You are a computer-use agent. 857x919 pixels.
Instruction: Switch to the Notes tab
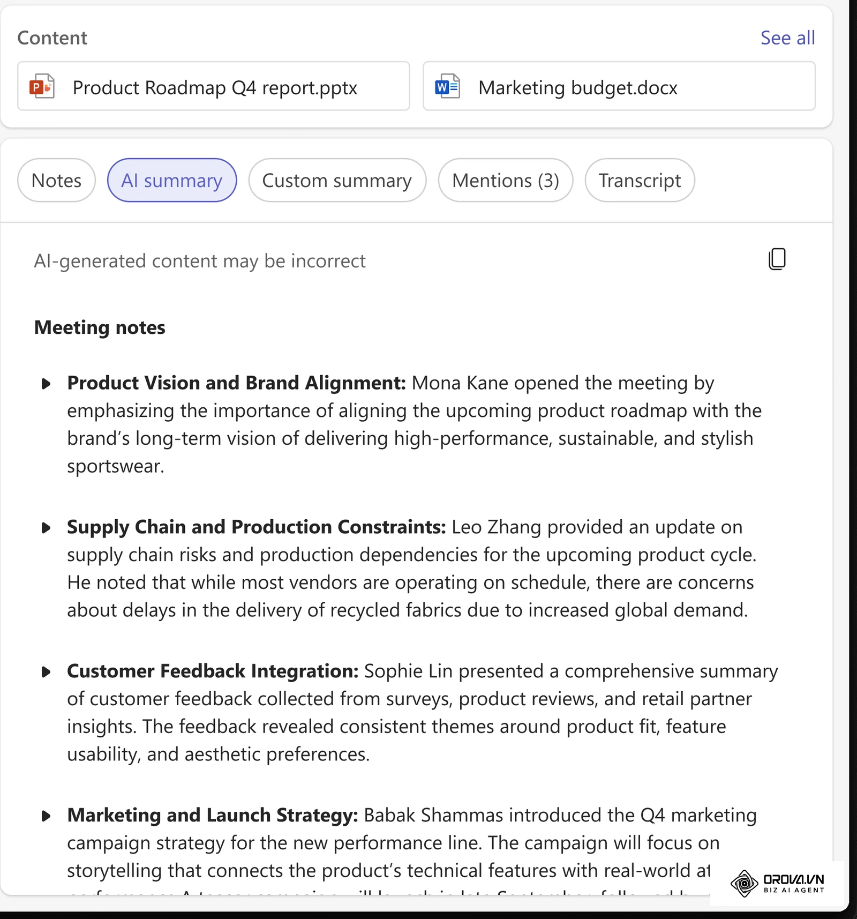56,180
